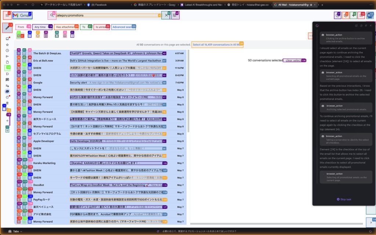The width and height of the screenshot is (376, 235).
Task: Click the browser back arrow
Action: coord(18,4)
